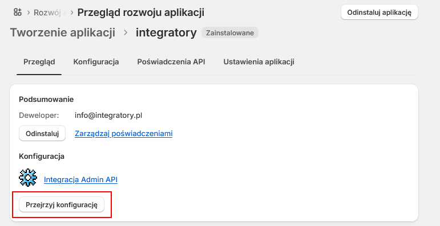
Task: Open the Poświadczenia API tab
Action: click(x=171, y=61)
